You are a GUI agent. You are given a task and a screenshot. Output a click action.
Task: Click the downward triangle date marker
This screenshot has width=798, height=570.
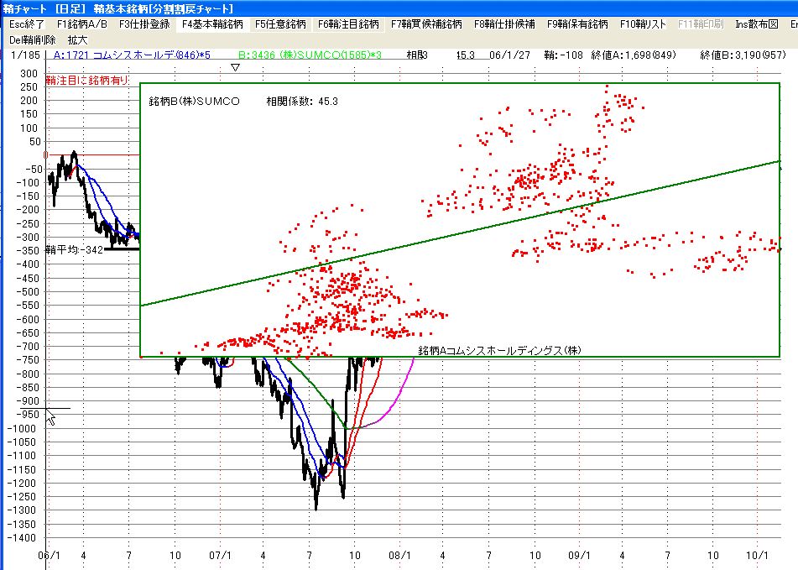point(235,68)
